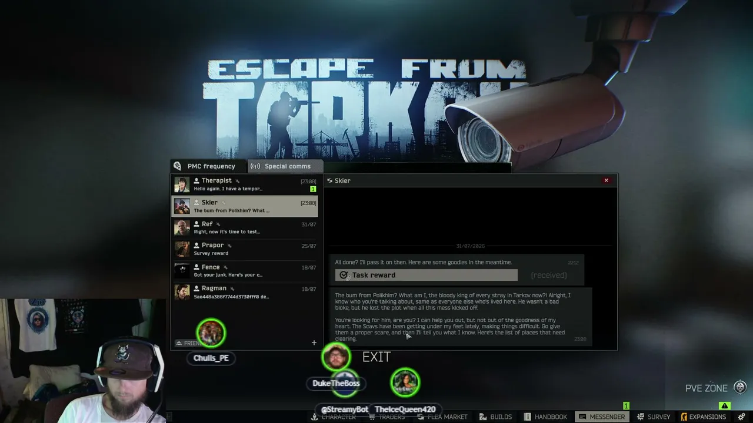
Task: Click the Handbook info icon
Action: 528,417
